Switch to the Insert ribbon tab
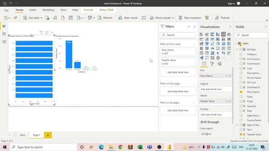 point(33,10)
